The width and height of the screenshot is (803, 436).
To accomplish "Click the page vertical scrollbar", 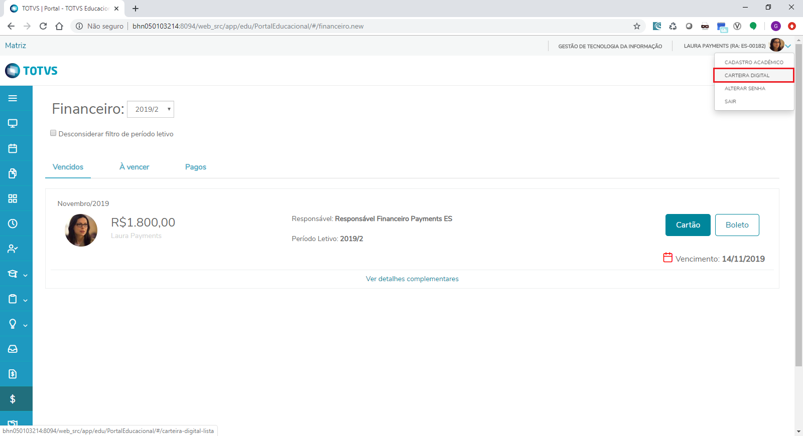I will [x=798, y=205].
